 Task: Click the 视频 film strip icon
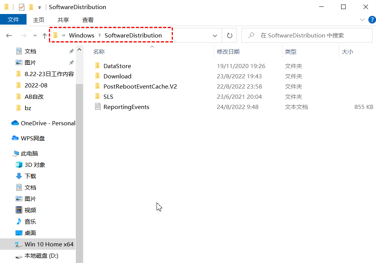click(19, 210)
